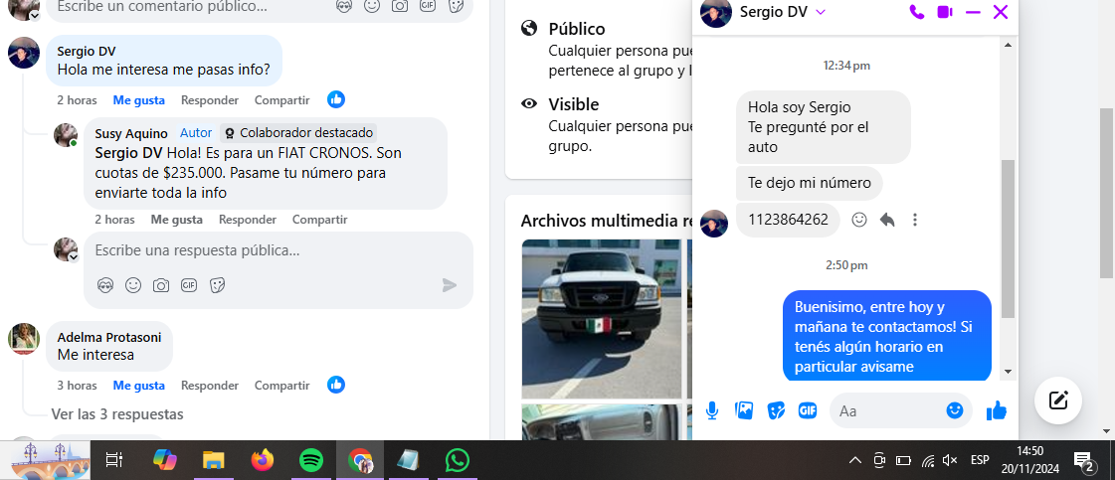Screen dimensions: 1115x480
Task: Record a voice clip in the chat
Action: coord(712,409)
